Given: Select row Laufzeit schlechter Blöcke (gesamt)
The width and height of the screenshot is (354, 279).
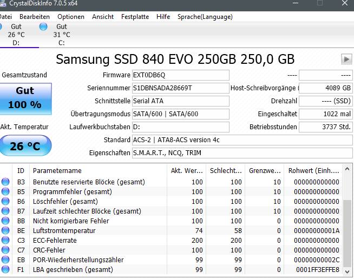Looking at the screenshot, I should (x=172, y=211).
